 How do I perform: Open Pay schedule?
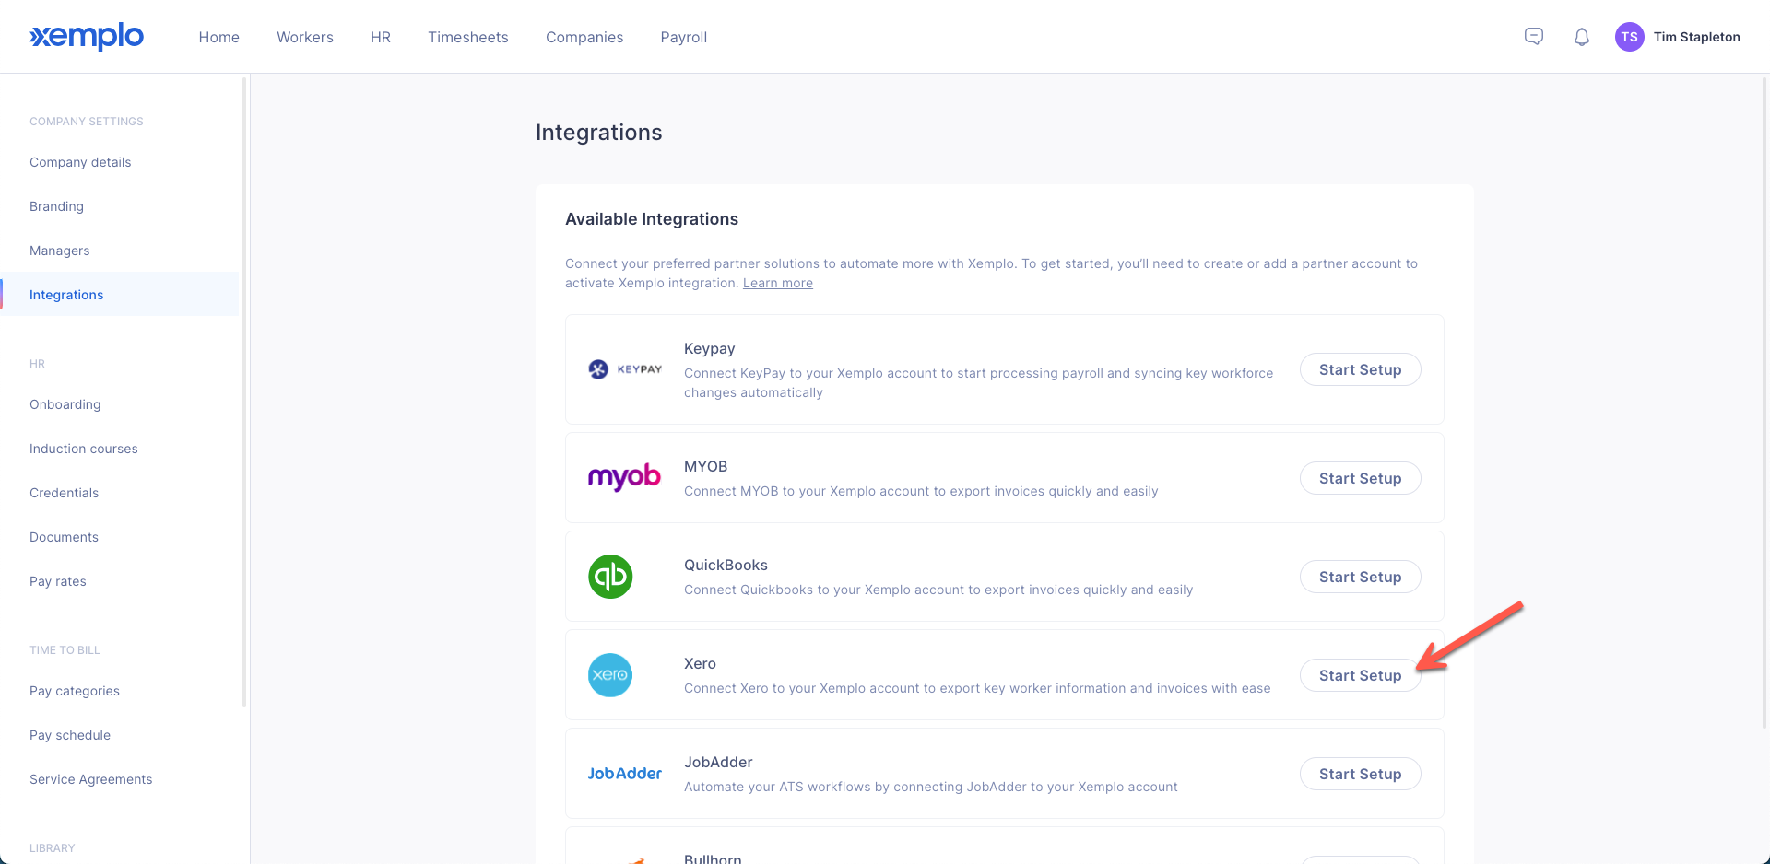click(69, 735)
